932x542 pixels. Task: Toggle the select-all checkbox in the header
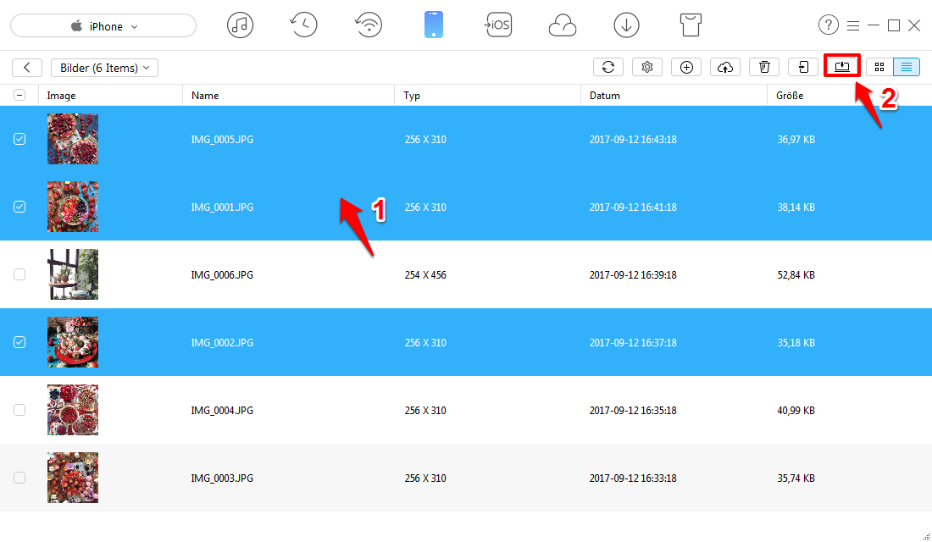[19, 96]
